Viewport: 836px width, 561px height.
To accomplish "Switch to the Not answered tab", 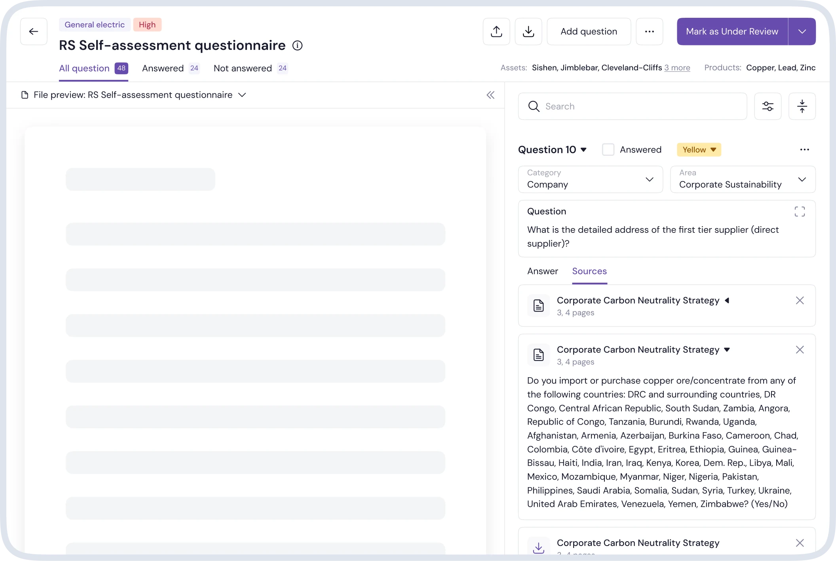I will pyautogui.click(x=251, y=68).
